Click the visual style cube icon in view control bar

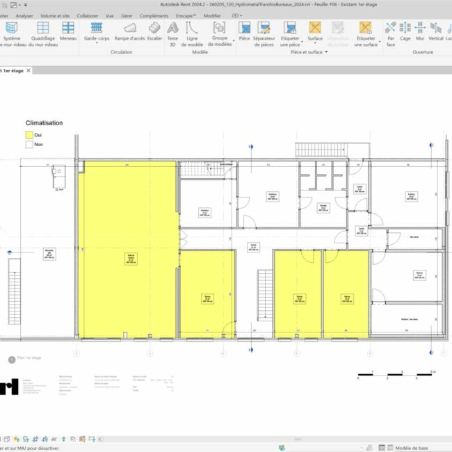point(7,439)
